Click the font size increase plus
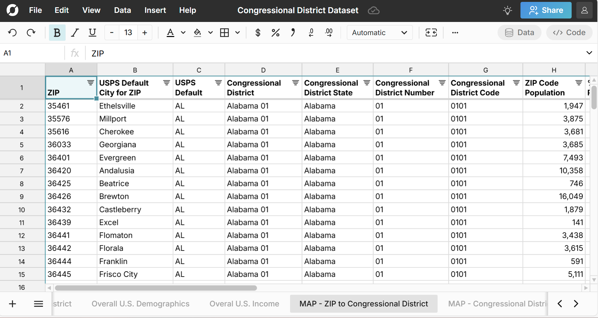This screenshot has height=318, width=598. [145, 33]
